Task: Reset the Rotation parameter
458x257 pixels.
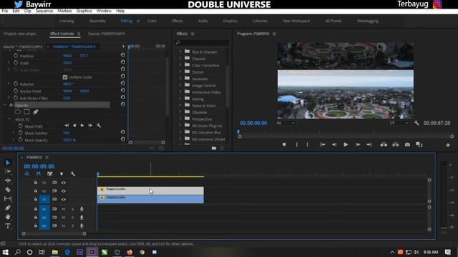Action: coord(123,84)
